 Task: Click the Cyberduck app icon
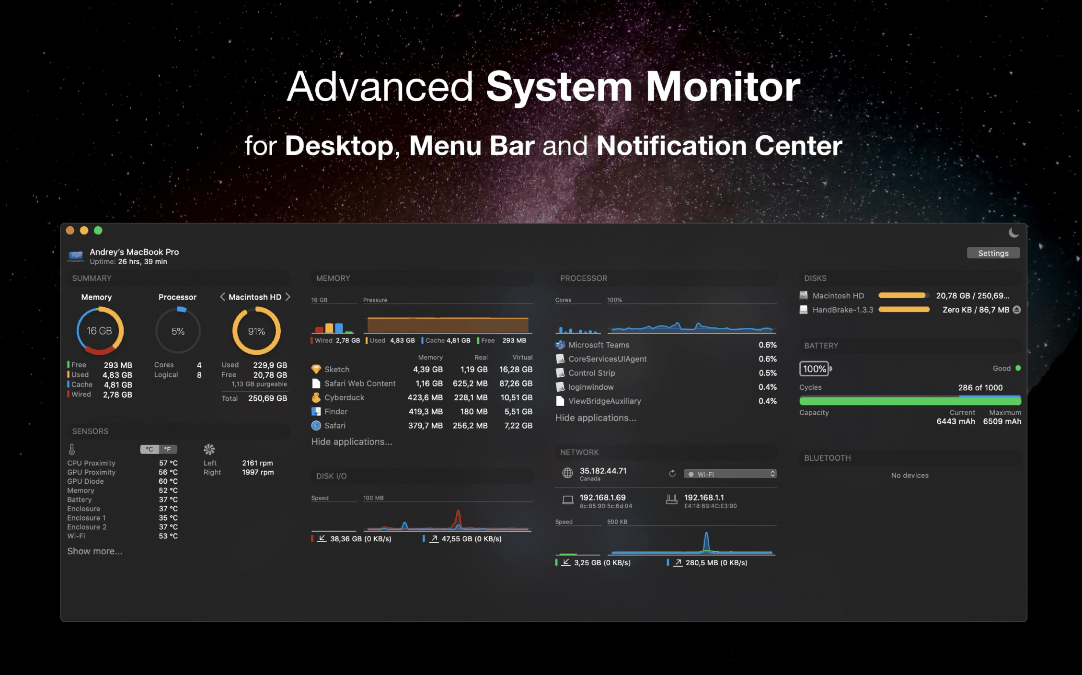pyautogui.click(x=316, y=397)
